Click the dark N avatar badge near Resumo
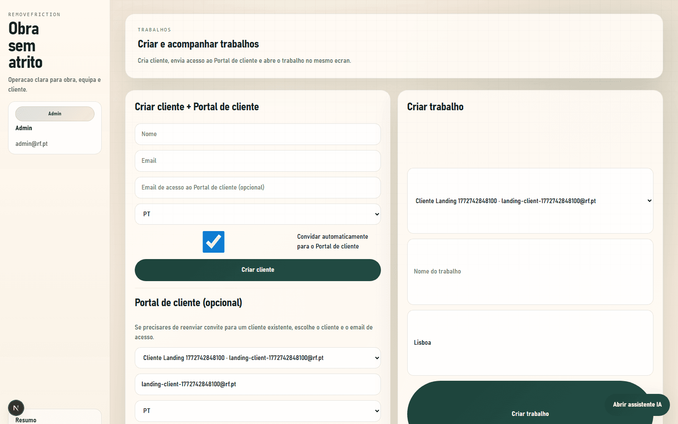 pyautogui.click(x=16, y=408)
